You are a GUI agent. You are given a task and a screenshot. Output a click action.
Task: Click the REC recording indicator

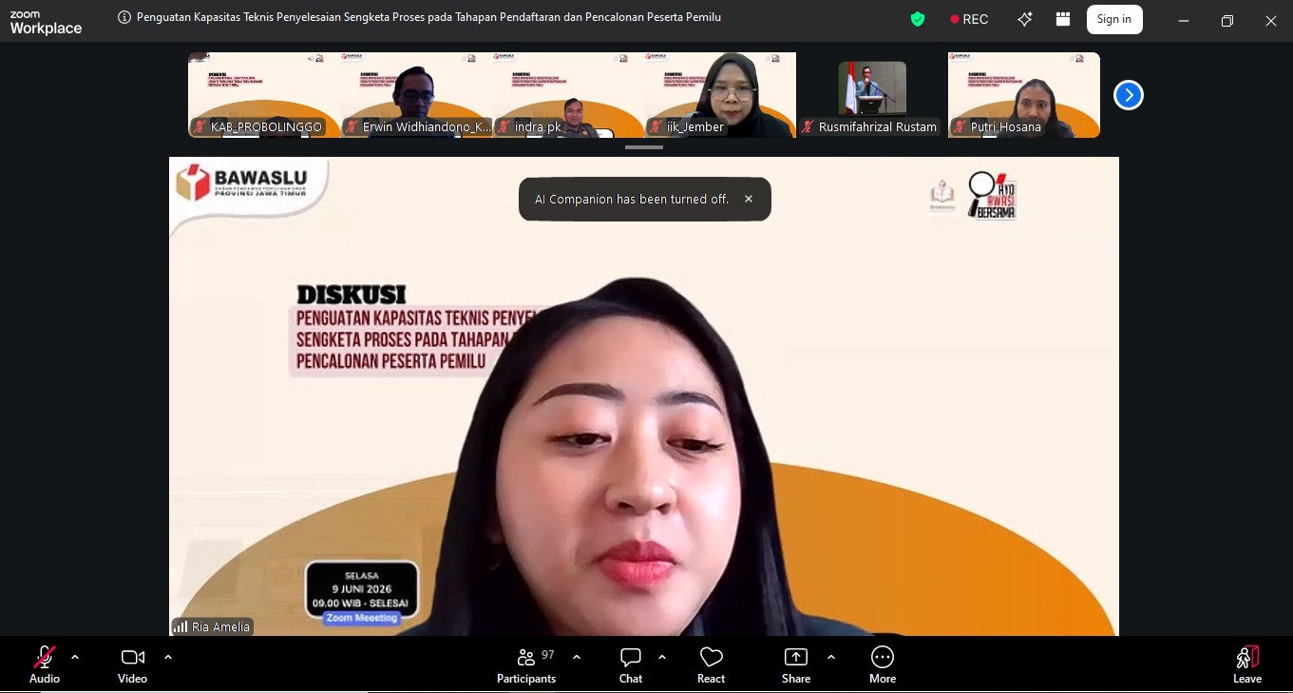[969, 19]
